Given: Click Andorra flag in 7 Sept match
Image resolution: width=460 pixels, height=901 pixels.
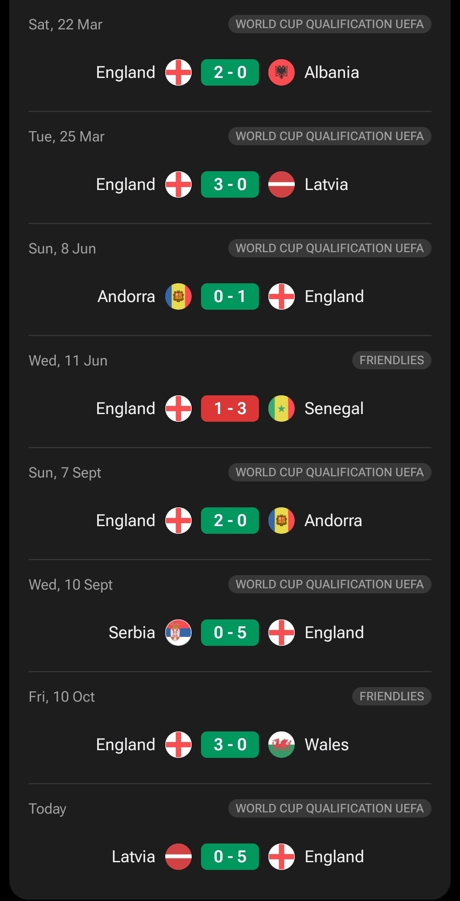Looking at the screenshot, I should pyautogui.click(x=281, y=521).
